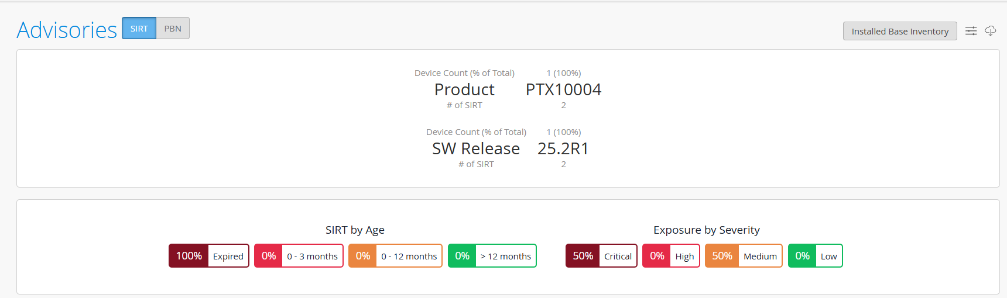1007x298 pixels.
Task: Click the SIRT by Age heading
Action: [355, 230]
